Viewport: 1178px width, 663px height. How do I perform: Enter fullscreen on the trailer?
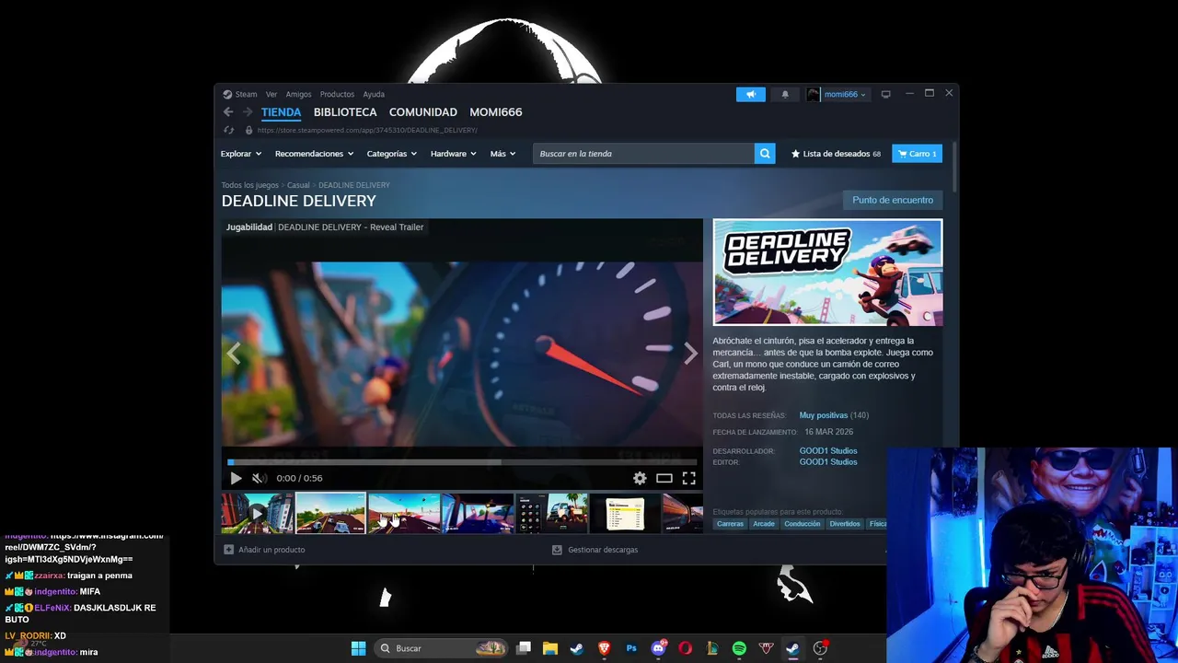688,478
